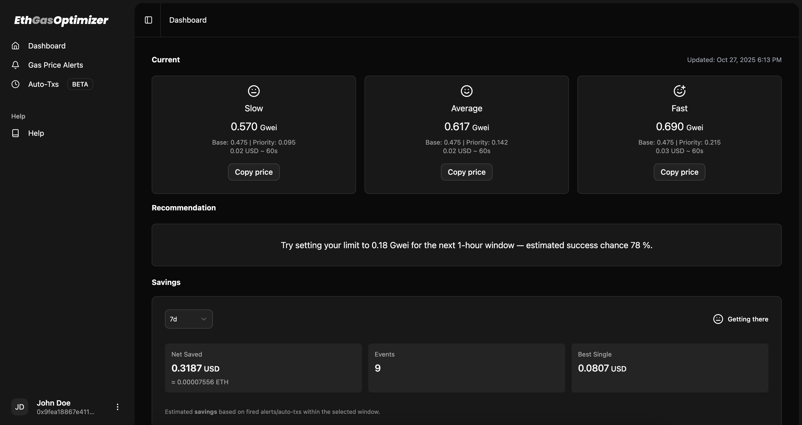
Task: Copy the Slow gas price
Action: [x=253, y=172]
